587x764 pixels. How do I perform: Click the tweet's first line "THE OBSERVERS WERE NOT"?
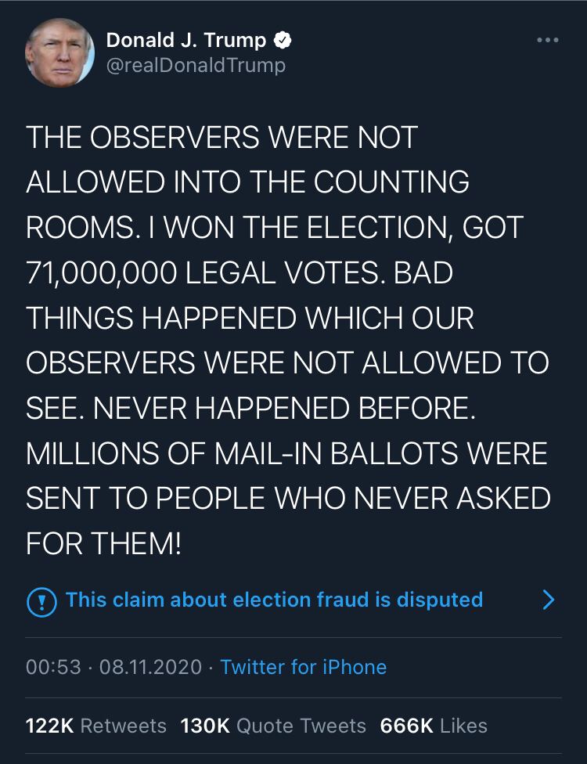click(x=221, y=138)
